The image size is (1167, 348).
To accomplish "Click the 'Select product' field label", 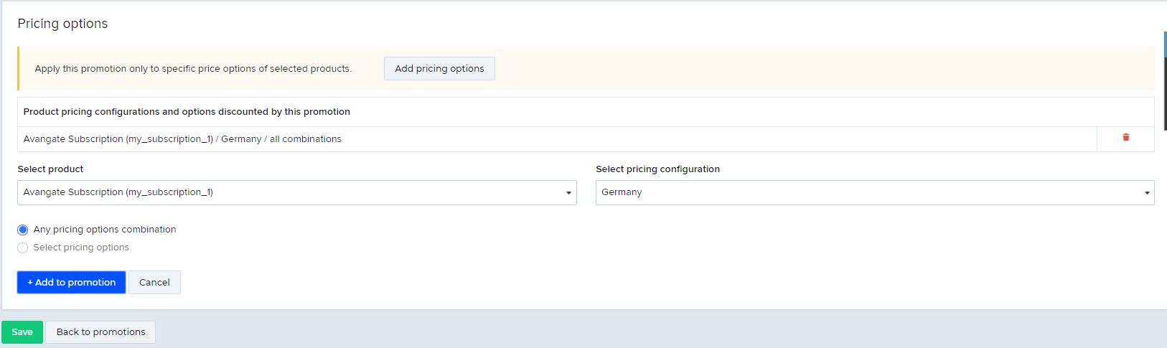I will 50,169.
